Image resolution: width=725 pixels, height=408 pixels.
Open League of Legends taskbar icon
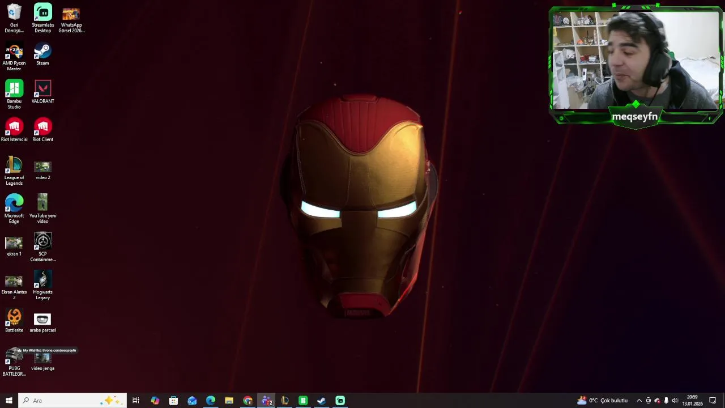pyautogui.click(x=284, y=401)
